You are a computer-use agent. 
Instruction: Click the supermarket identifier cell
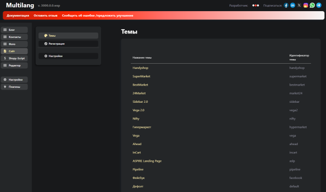(x=298, y=76)
